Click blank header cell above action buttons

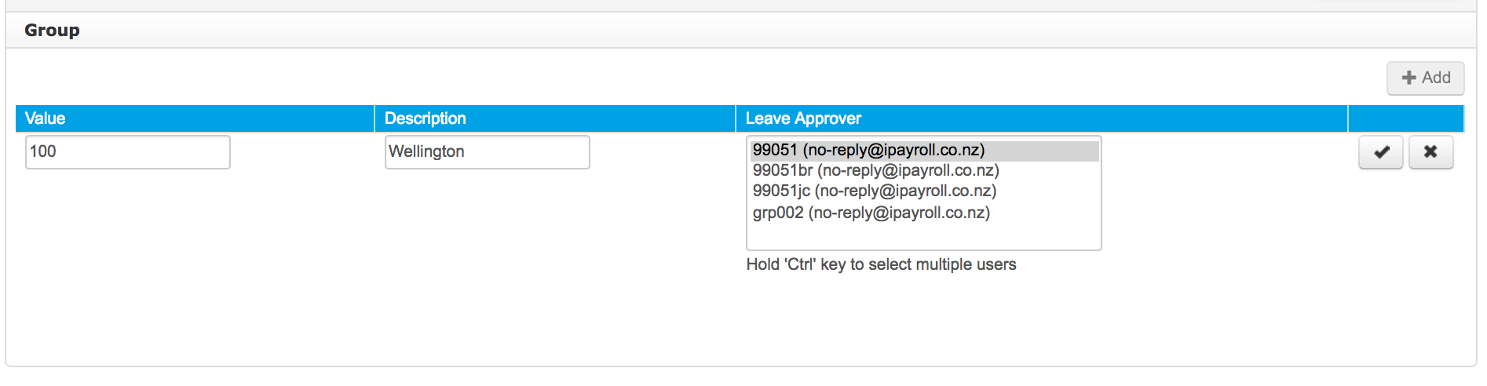1406,118
